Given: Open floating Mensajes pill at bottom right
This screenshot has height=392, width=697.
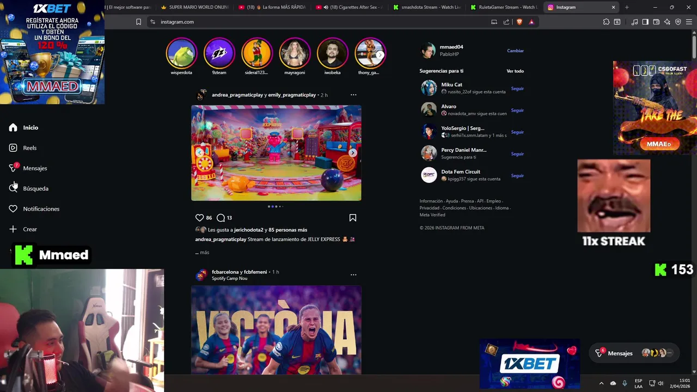Looking at the screenshot, I should 635,353.
